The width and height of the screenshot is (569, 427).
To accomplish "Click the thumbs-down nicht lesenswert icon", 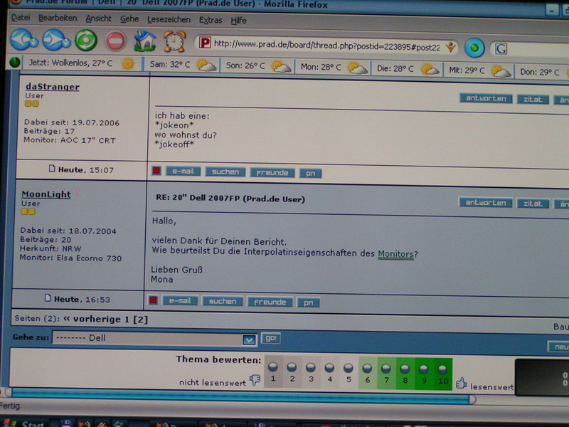I will 255,381.
